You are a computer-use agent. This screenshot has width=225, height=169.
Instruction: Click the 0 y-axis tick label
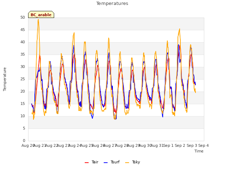pyautogui.click(x=24, y=141)
